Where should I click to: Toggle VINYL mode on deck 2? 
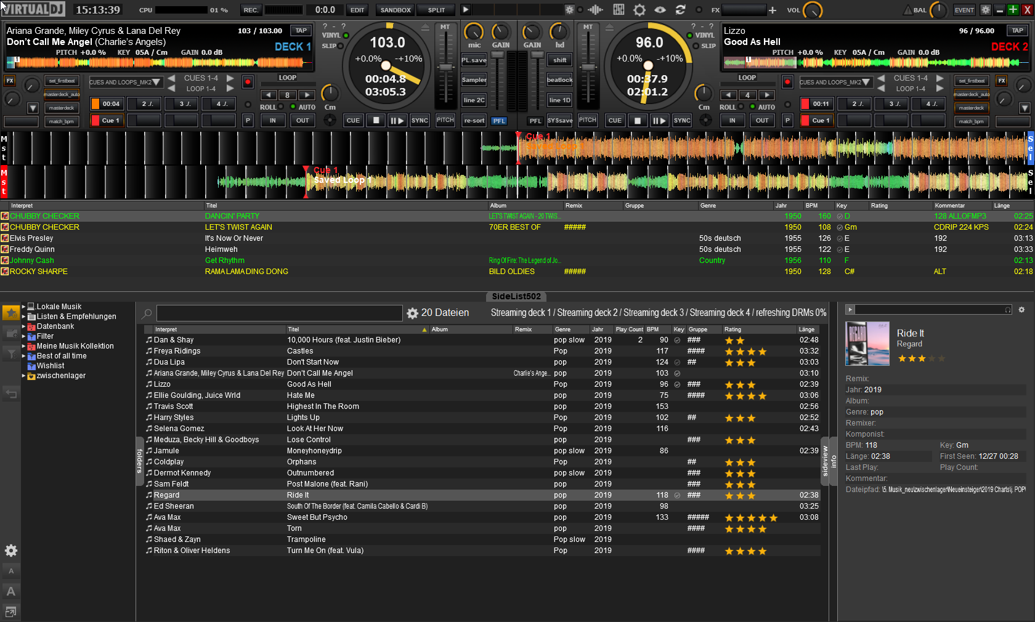coord(689,36)
